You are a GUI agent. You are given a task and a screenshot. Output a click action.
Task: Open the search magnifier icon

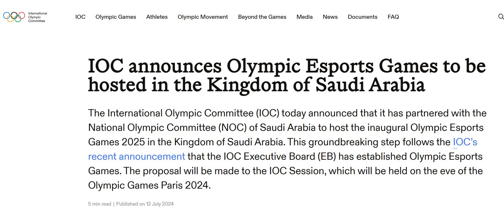click(501, 17)
